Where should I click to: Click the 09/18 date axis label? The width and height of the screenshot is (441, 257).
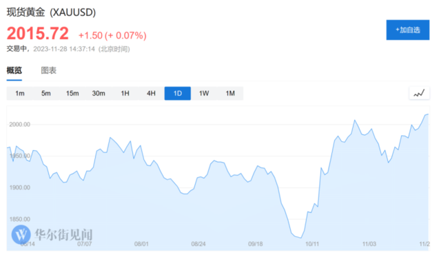tap(256, 244)
